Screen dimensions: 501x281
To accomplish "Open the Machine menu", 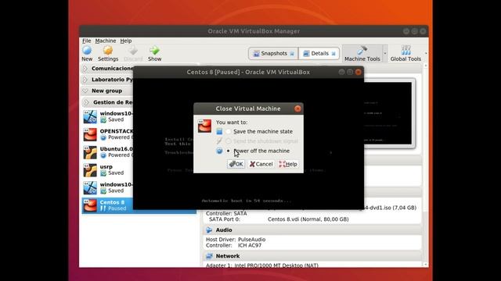I will tap(106, 41).
